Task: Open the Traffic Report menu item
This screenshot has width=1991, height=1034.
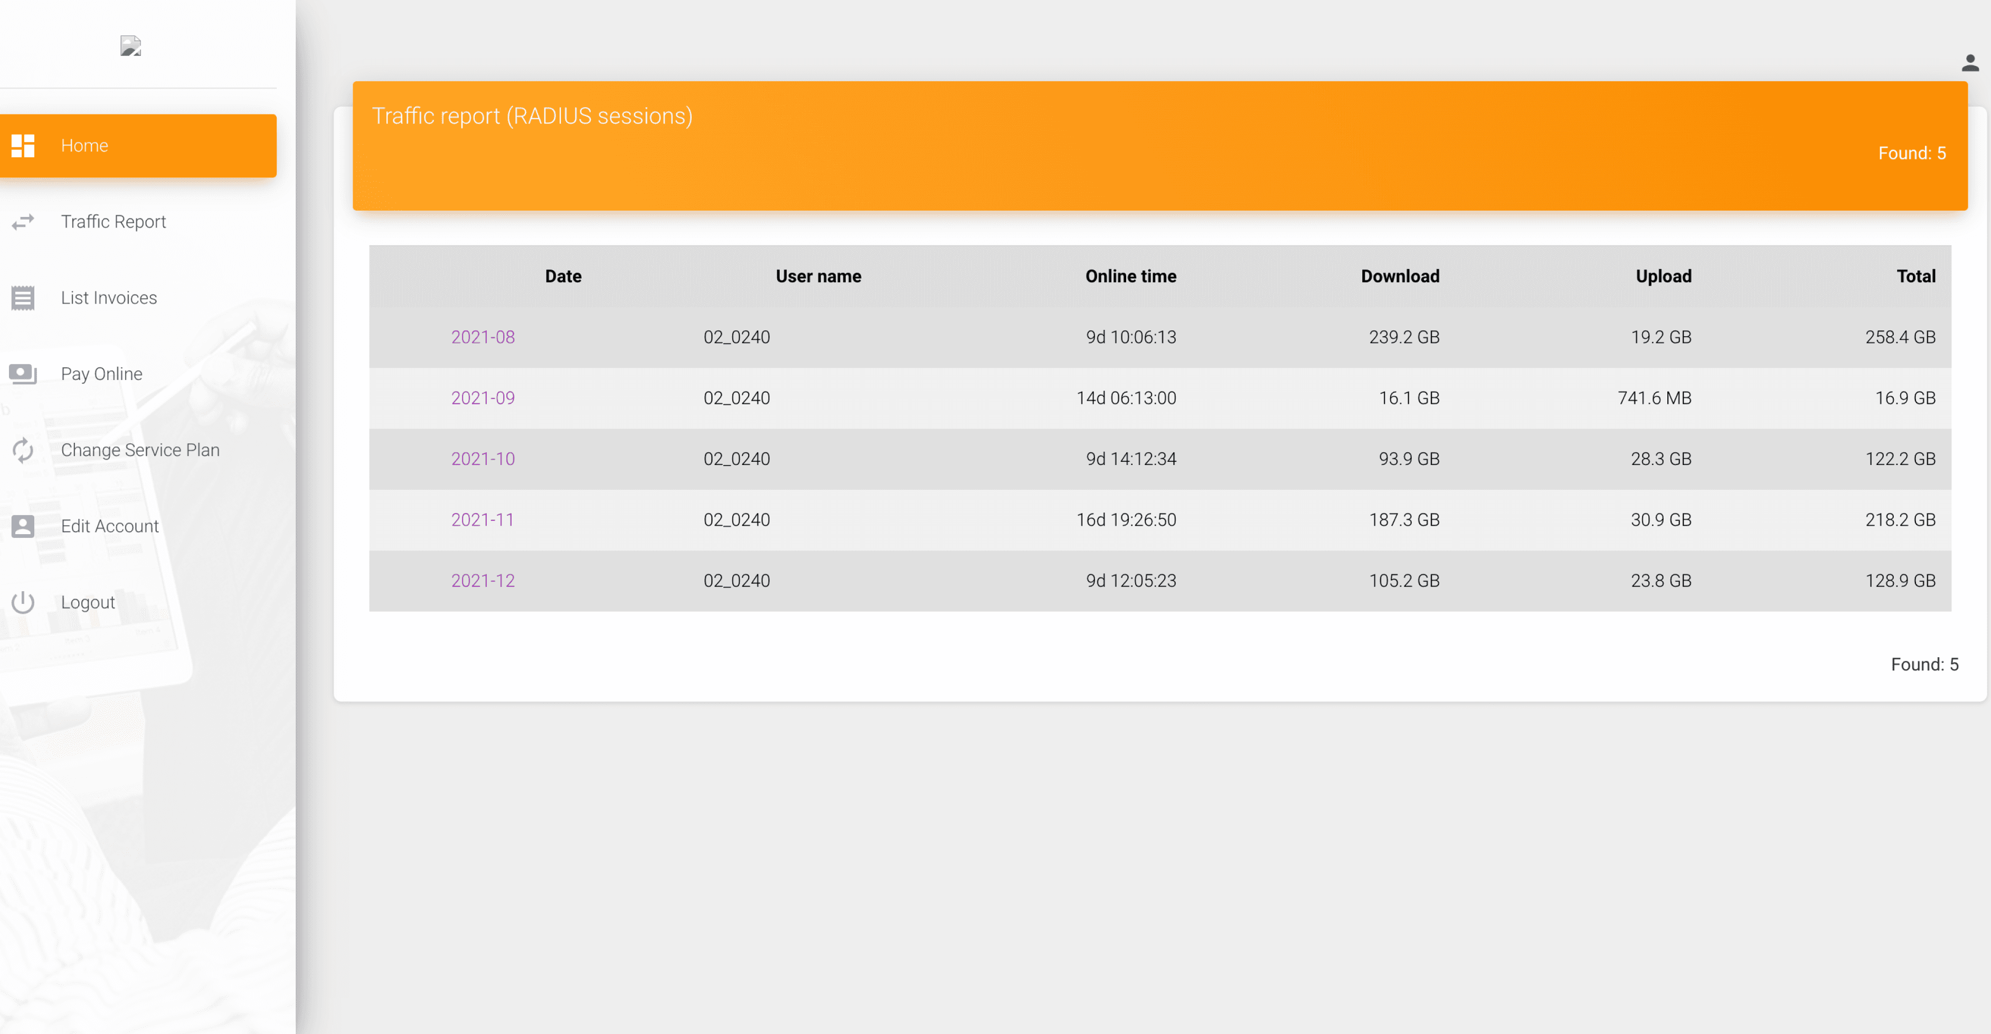Action: coord(114,222)
